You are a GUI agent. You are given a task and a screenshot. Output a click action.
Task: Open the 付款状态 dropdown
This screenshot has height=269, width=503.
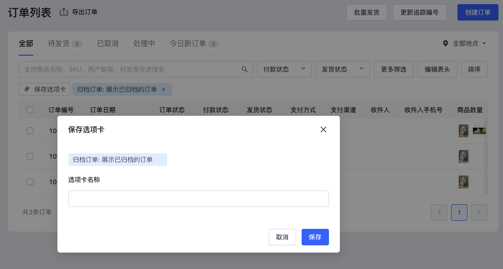(284, 69)
